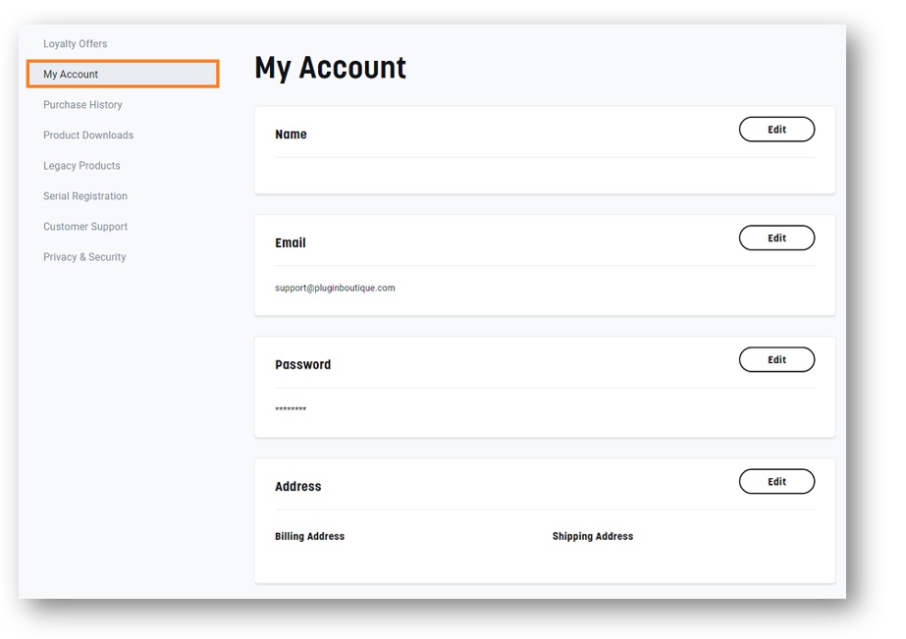Viewport: 906px width, 639px height.
Task: Click the Name section heading
Action: tap(291, 134)
